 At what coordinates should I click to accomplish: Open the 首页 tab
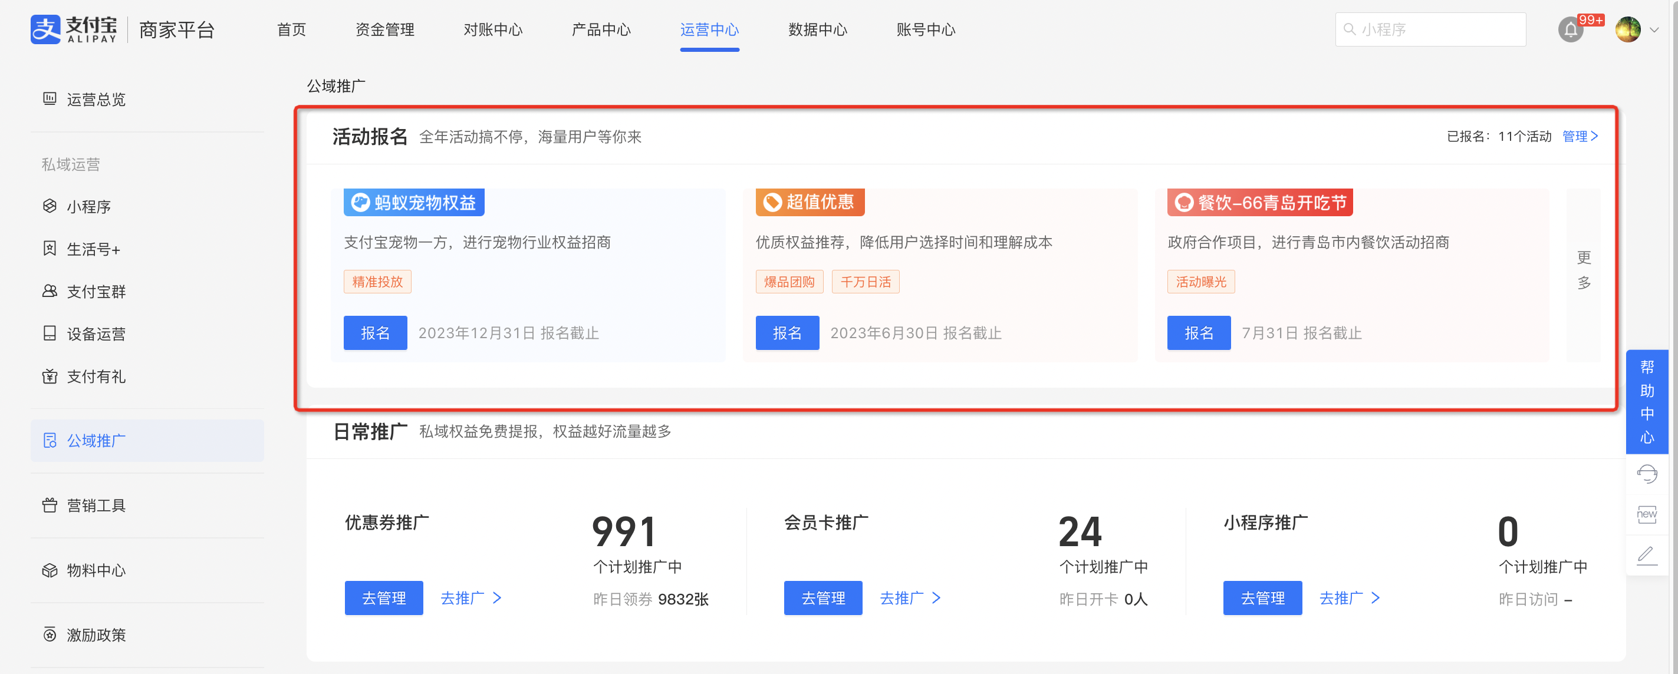(291, 29)
